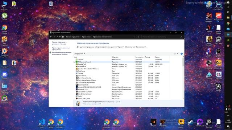Expand the address bar history dropdown

point(134,37)
